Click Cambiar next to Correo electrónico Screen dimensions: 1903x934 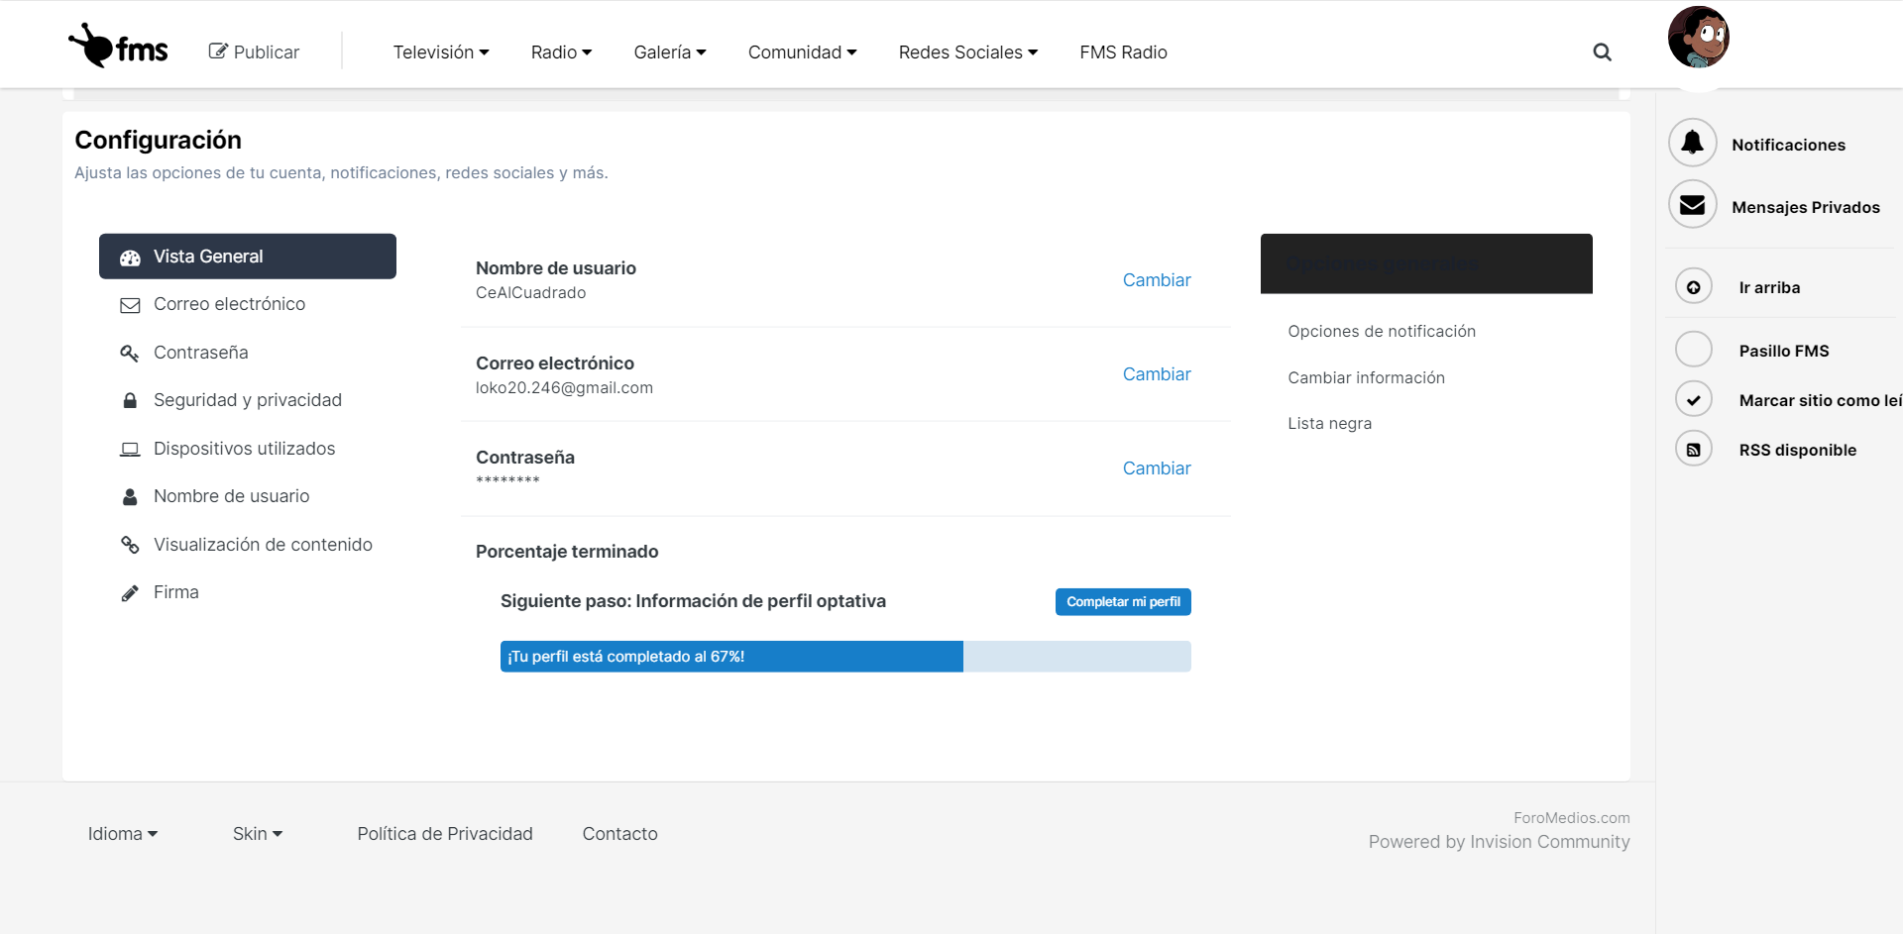pyautogui.click(x=1156, y=374)
